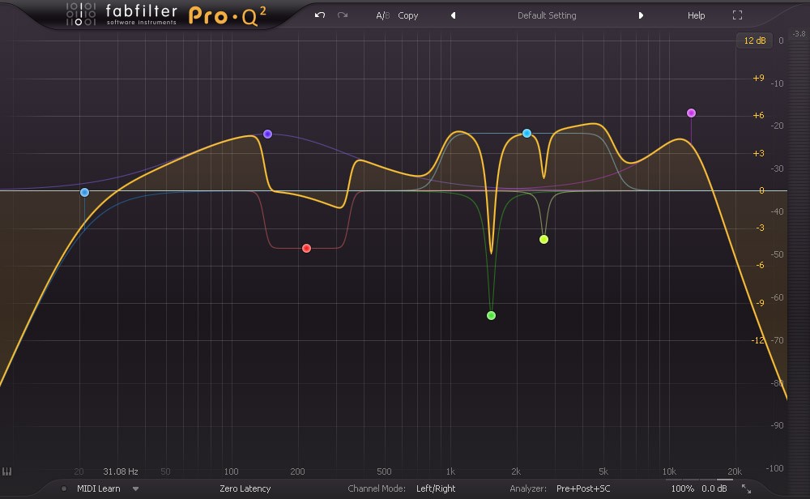This screenshot has width=810, height=499.
Task: Select the blue low-cut band node
Action: [85, 193]
